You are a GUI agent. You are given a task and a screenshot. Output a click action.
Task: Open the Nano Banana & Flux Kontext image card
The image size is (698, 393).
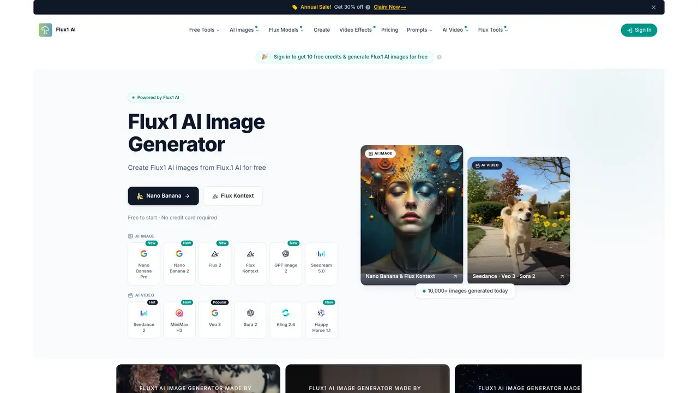point(412,215)
